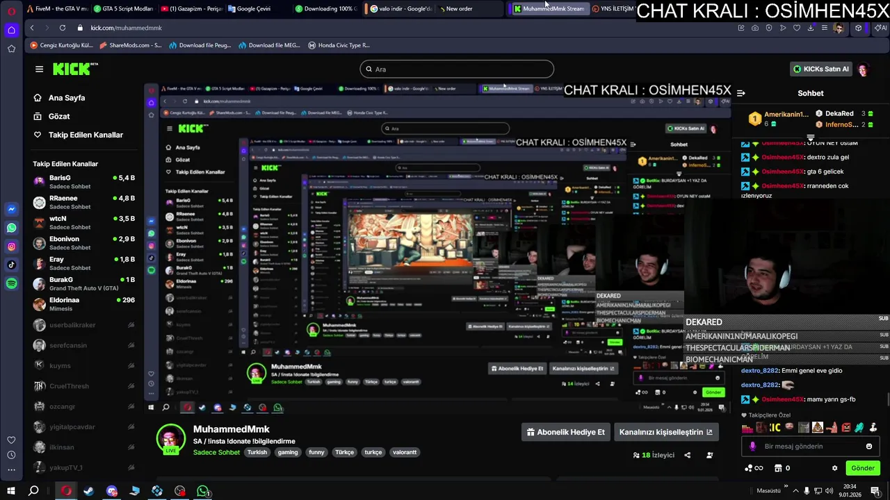
Task: Open Windows notification center
Action: click(875, 491)
